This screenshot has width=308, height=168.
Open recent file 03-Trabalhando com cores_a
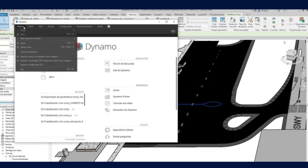(x=56, y=115)
